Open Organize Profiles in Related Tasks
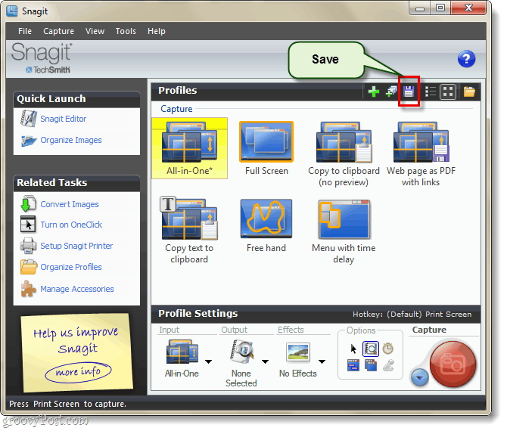The width and height of the screenshot is (507, 431). coord(71,267)
